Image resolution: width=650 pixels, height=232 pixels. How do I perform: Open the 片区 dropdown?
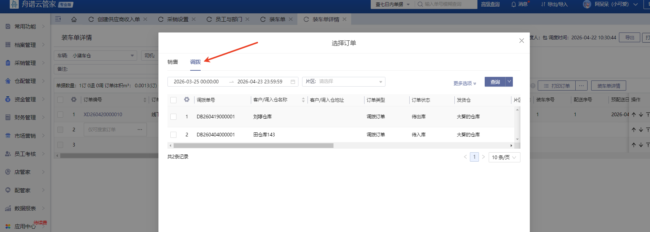coord(344,82)
